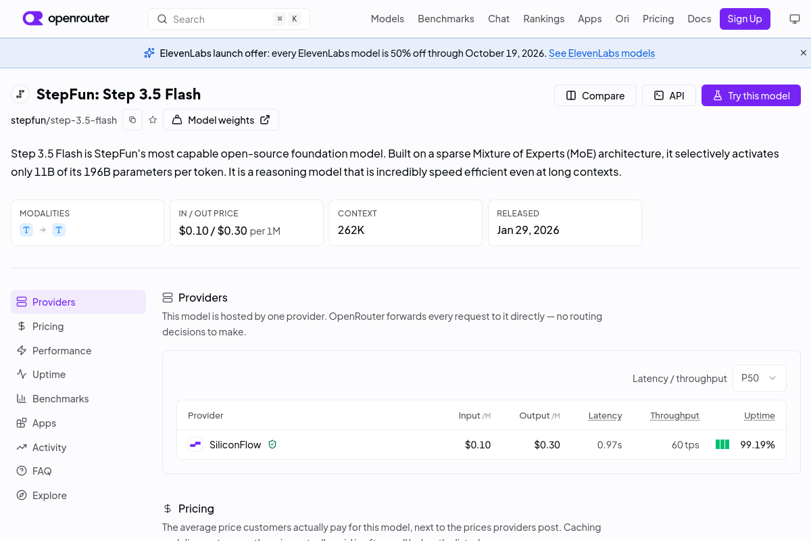The image size is (811, 541).
Task: Open the API button
Action: [x=669, y=95]
